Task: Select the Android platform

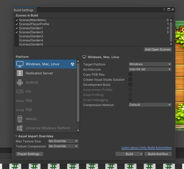Action: point(46,82)
